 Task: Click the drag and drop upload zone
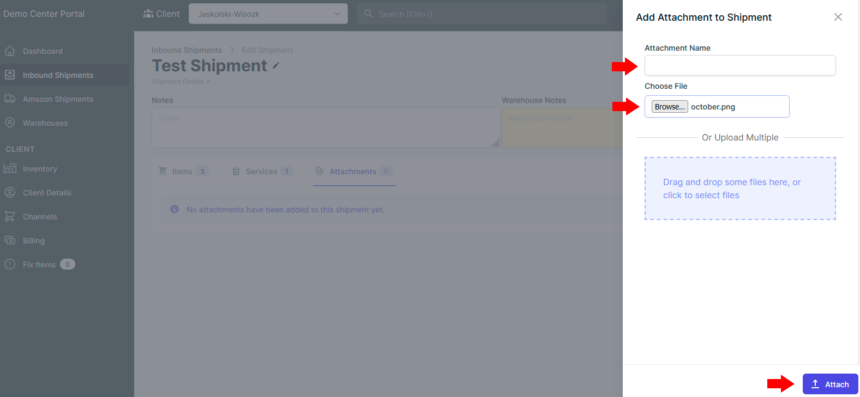click(x=740, y=188)
